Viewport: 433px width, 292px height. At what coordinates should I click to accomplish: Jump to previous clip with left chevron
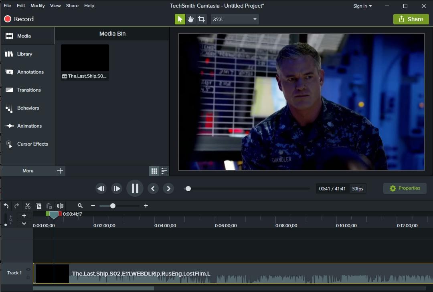click(153, 189)
